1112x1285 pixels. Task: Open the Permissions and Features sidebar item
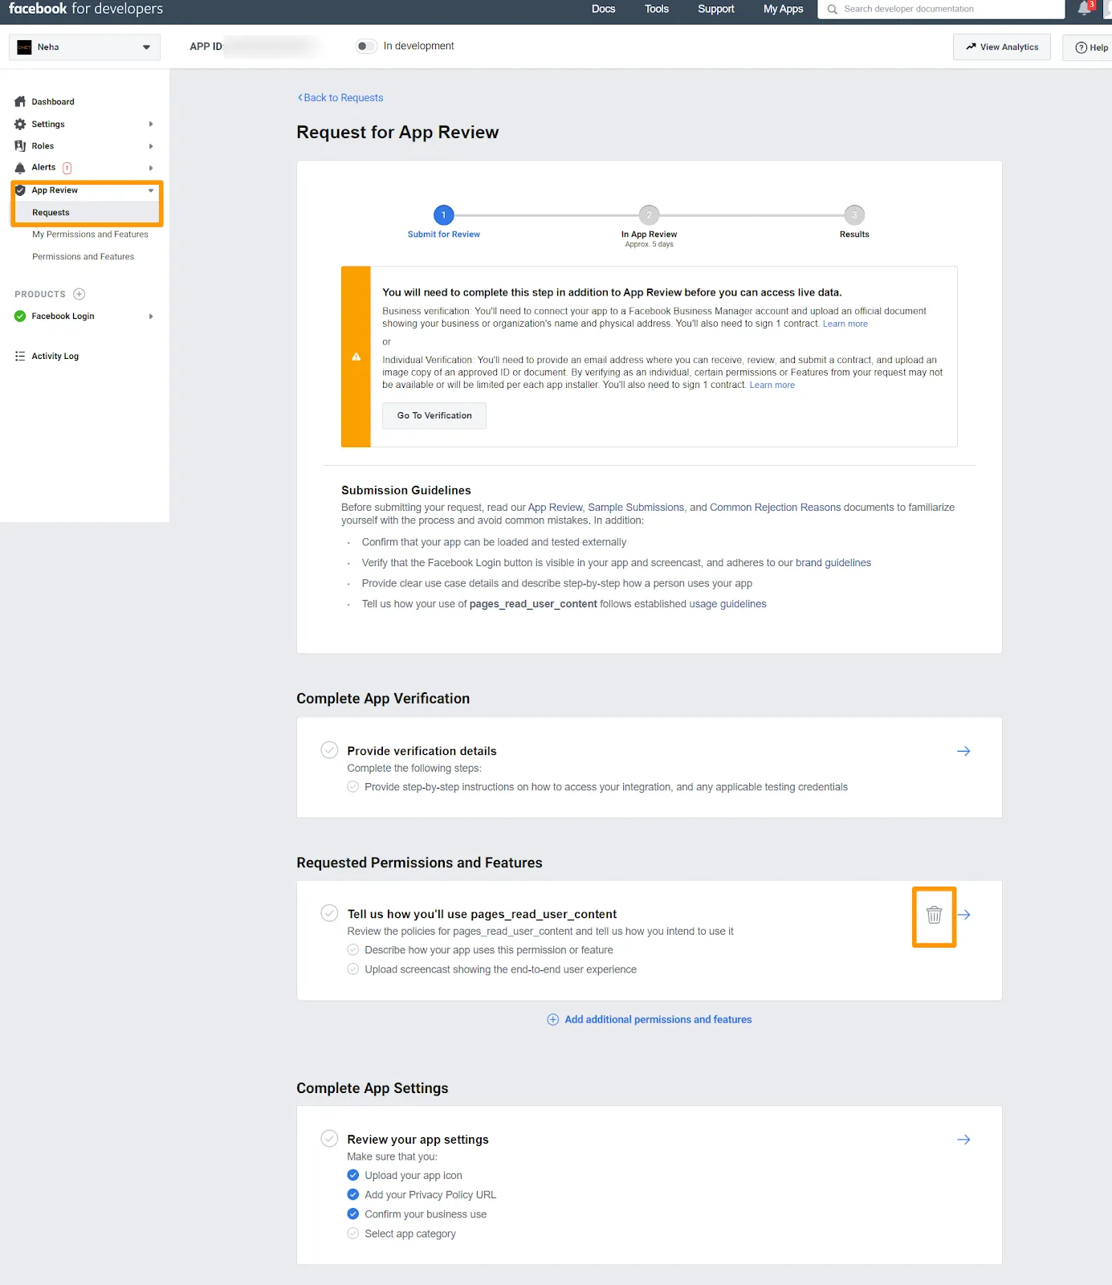(83, 257)
